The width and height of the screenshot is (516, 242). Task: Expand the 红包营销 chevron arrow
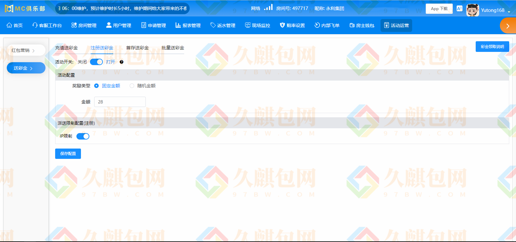34,51
